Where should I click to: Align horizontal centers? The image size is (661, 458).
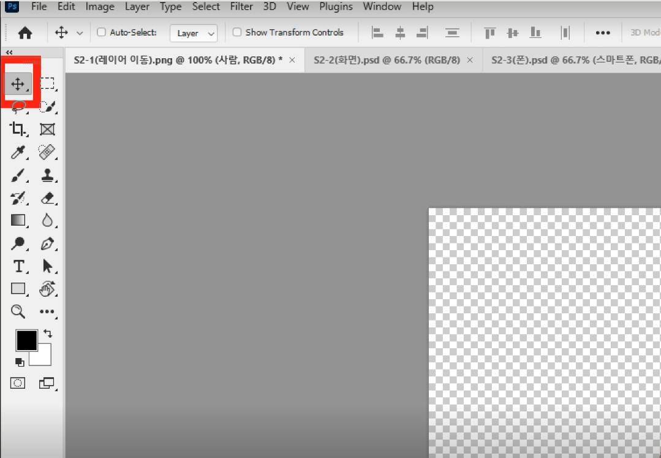point(400,32)
